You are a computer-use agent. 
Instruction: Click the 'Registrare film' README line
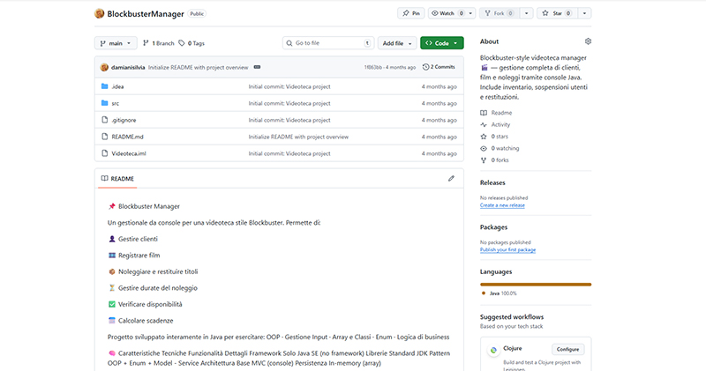134,255
